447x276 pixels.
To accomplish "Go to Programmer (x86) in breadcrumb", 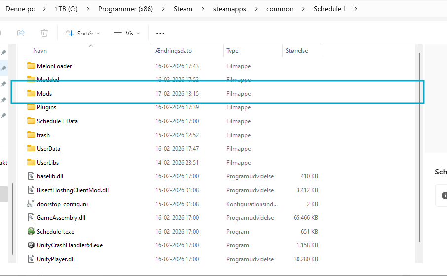I will (x=125, y=9).
